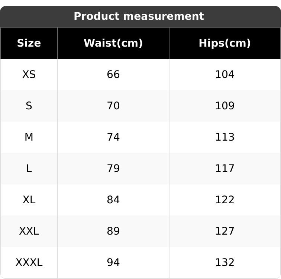Click waist value 79
The height and width of the screenshot is (279, 281).
click(x=113, y=169)
